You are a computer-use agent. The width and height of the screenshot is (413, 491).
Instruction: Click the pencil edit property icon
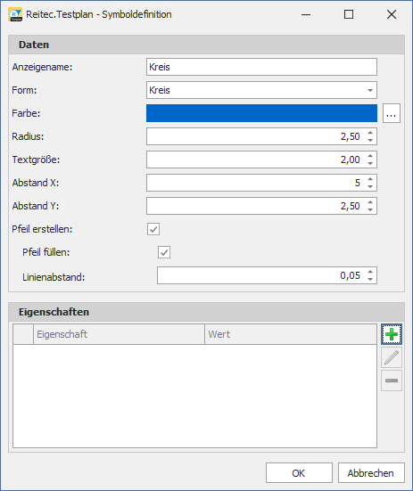pos(392,357)
